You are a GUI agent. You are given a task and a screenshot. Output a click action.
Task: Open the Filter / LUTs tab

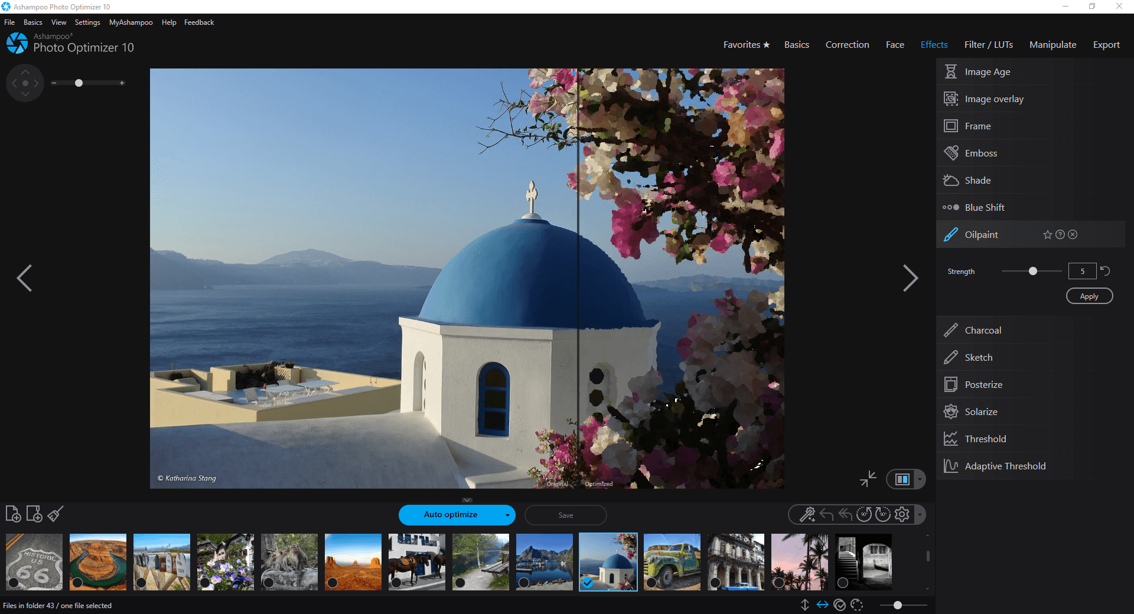[x=988, y=45]
